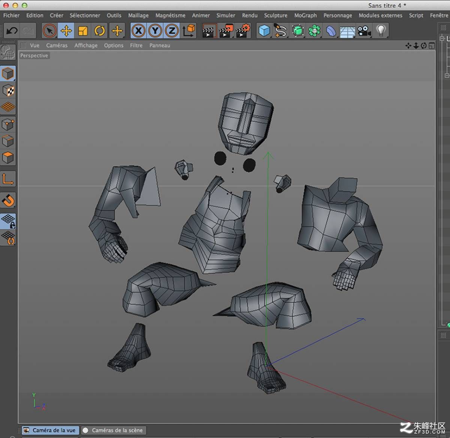Switch to Workplane mode orange grid

(x=8, y=107)
